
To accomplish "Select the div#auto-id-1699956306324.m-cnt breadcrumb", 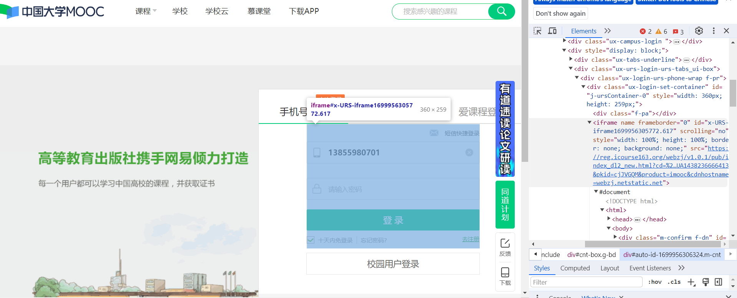I will pyautogui.click(x=672, y=255).
